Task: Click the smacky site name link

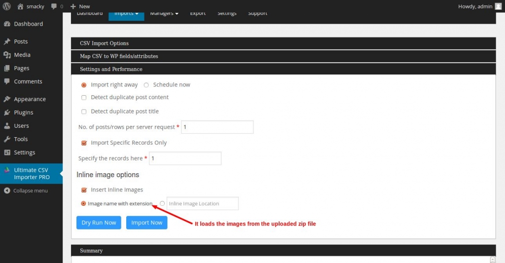Action: point(35,6)
